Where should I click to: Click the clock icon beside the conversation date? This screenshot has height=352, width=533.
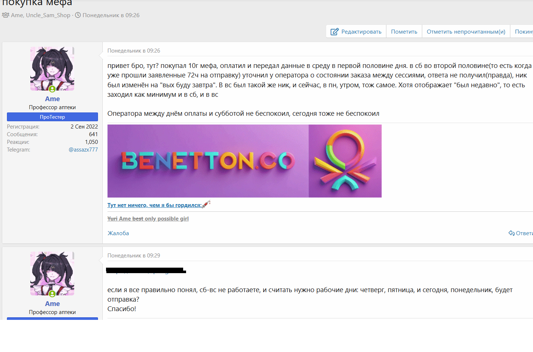tap(78, 15)
